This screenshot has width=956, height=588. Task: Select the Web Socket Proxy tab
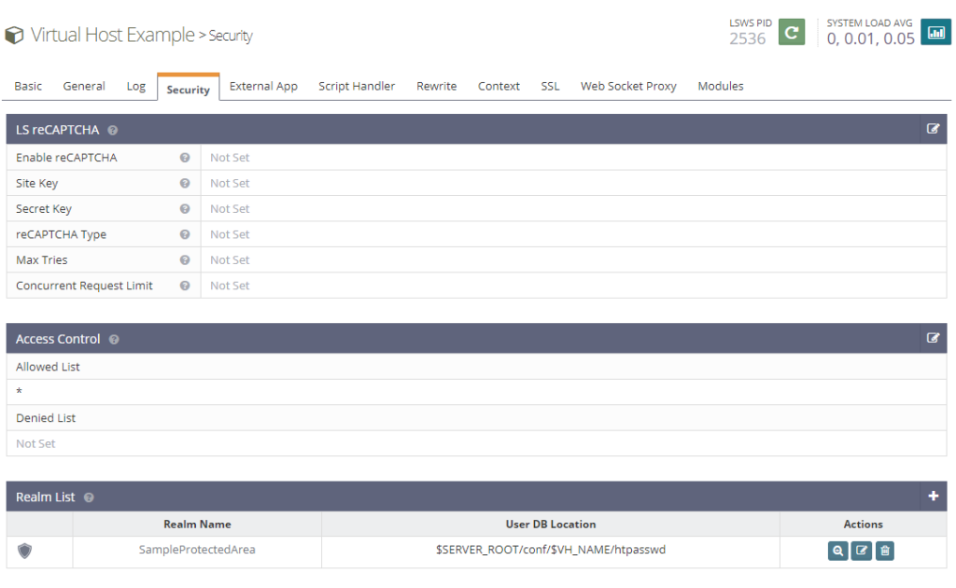pos(627,85)
